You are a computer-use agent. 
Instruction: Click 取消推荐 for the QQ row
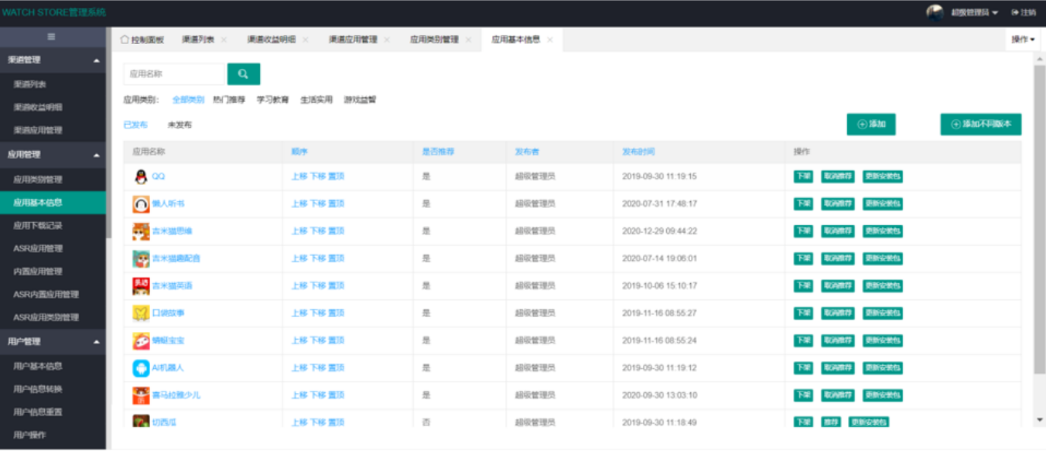pos(838,177)
